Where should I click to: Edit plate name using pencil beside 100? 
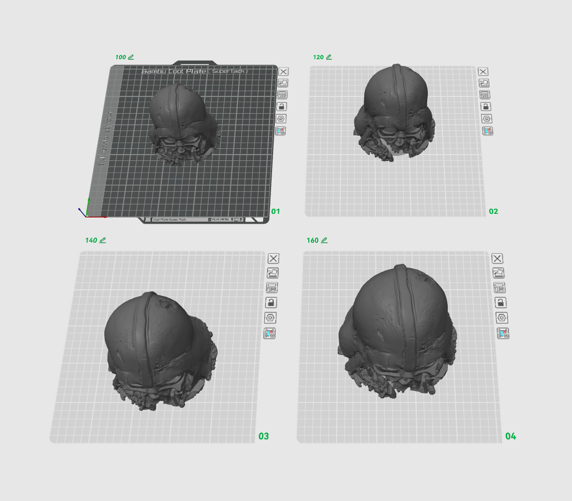[x=131, y=57]
